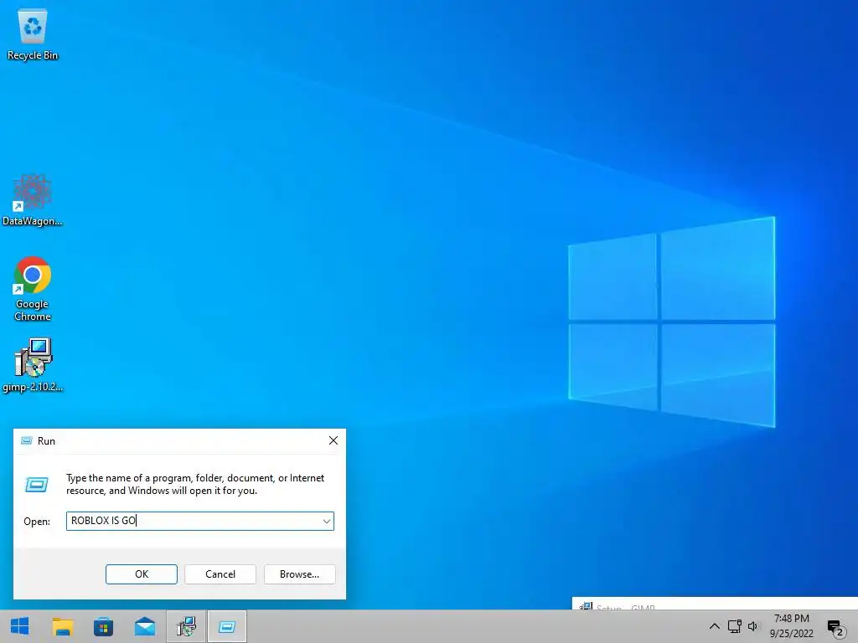The height and width of the screenshot is (643, 858).
Task: Select the gimp-2.10 installer icon on desktop
Action: 33,365
